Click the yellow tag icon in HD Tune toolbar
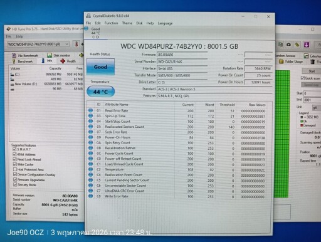This screenshot has height=242, width=321. (297, 45)
